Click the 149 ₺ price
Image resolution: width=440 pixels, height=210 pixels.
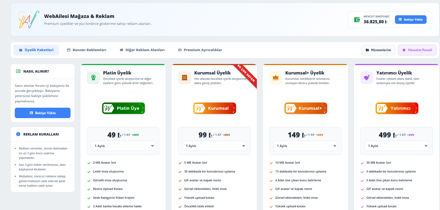(x=297, y=135)
